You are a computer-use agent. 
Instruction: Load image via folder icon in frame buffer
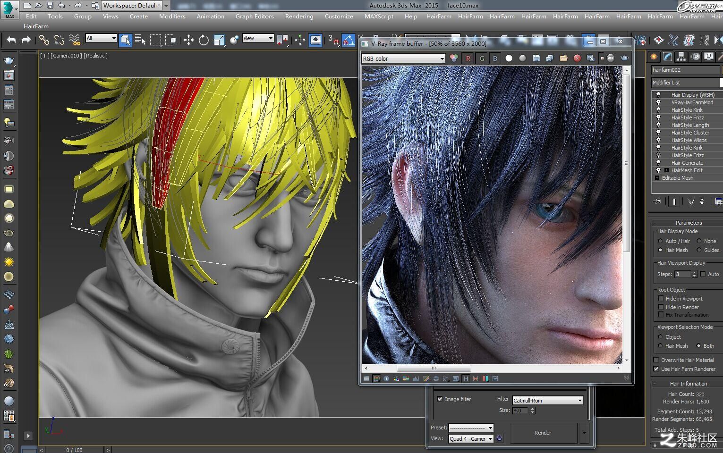(x=563, y=58)
